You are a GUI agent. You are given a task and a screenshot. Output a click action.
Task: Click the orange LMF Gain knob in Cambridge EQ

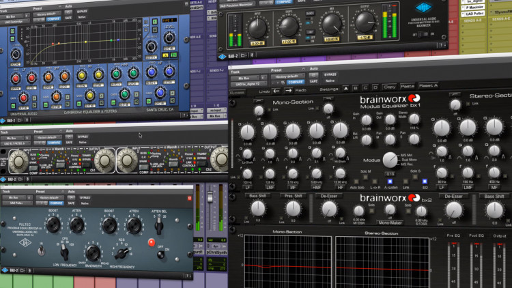56,97
